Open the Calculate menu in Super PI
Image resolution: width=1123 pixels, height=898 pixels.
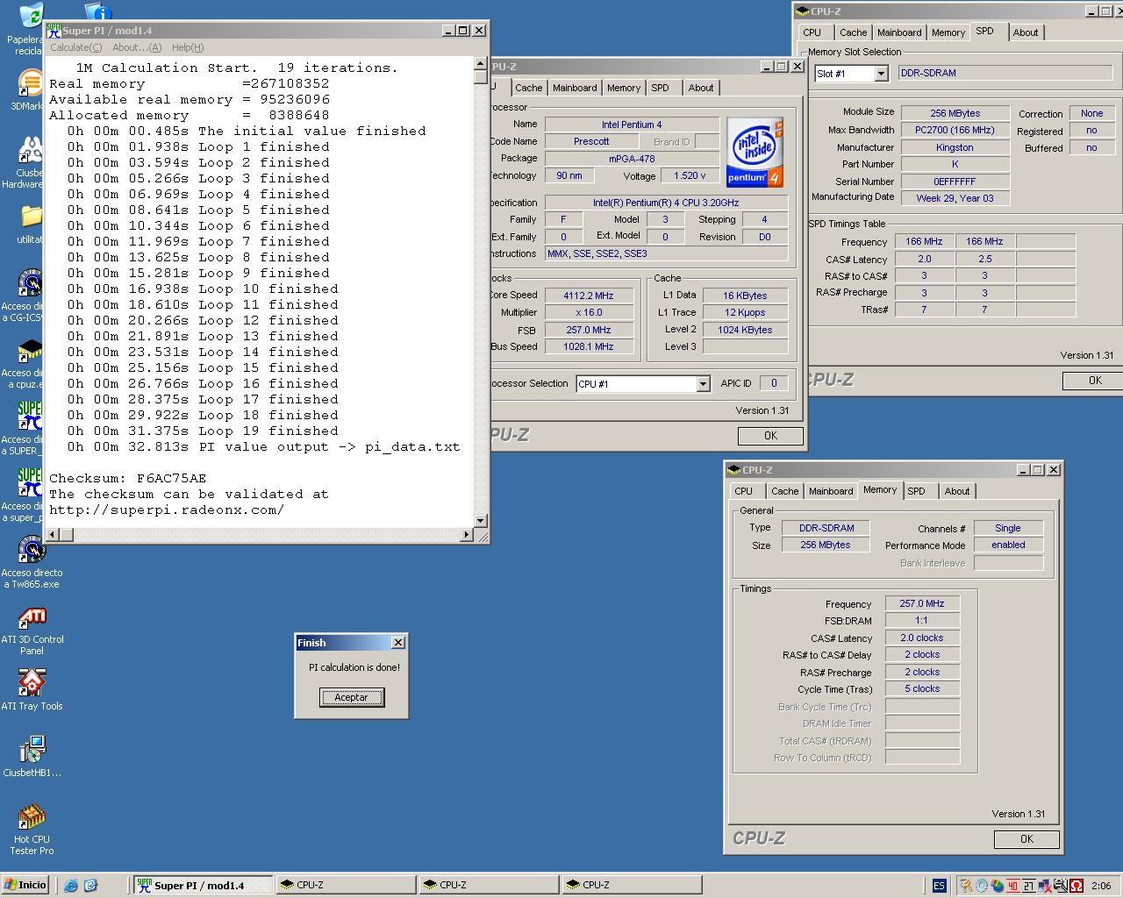tap(75, 47)
